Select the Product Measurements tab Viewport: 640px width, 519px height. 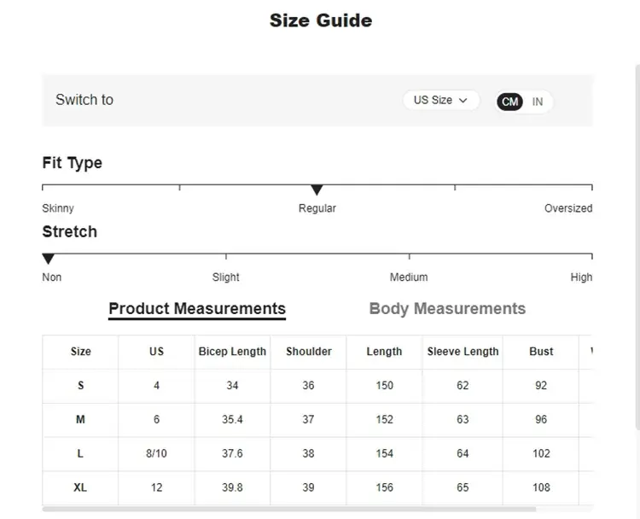tap(197, 309)
